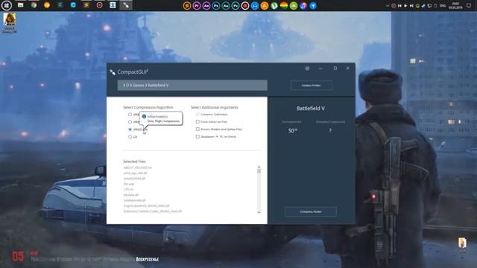
Task: Launch the red record-circle dock icon
Action: point(245,6)
